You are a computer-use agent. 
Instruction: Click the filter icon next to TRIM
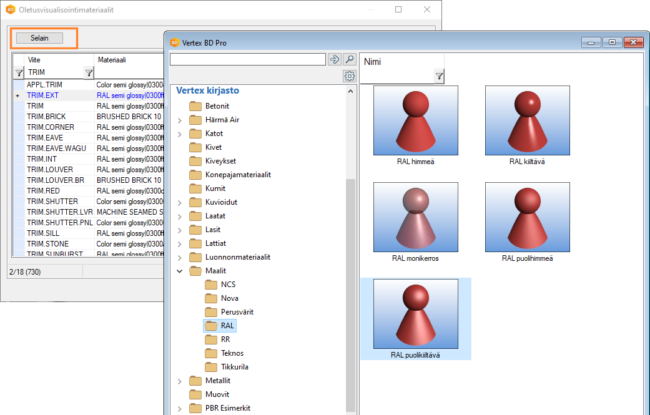(x=89, y=73)
